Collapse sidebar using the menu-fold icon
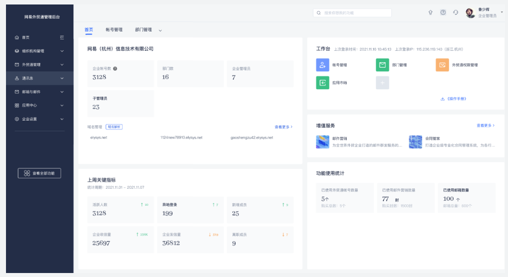 click(62, 37)
